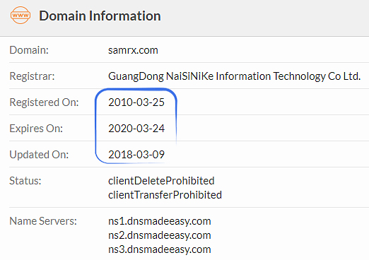Click name server ns1.dnsmadeeasy.com

pyautogui.click(x=160, y=221)
